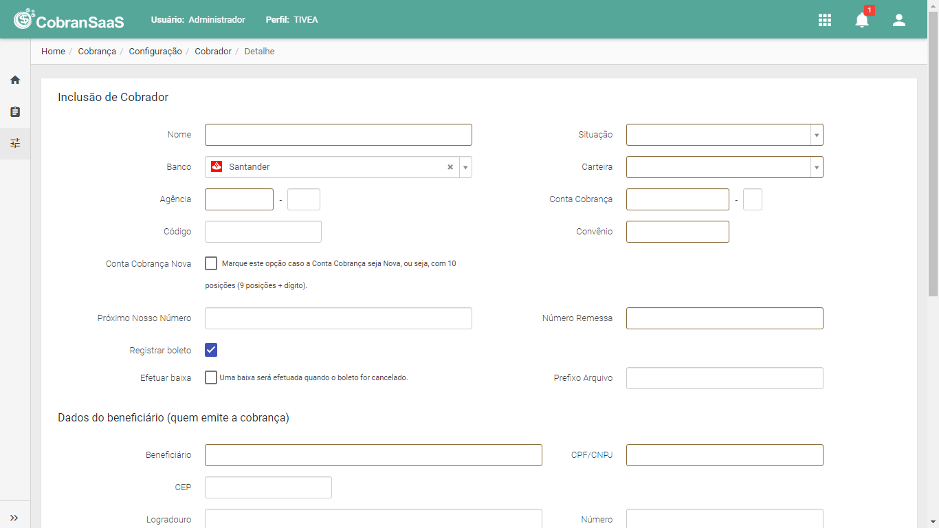Click the Santander bank logo icon
This screenshot has height=528, width=939.
click(217, 166)
